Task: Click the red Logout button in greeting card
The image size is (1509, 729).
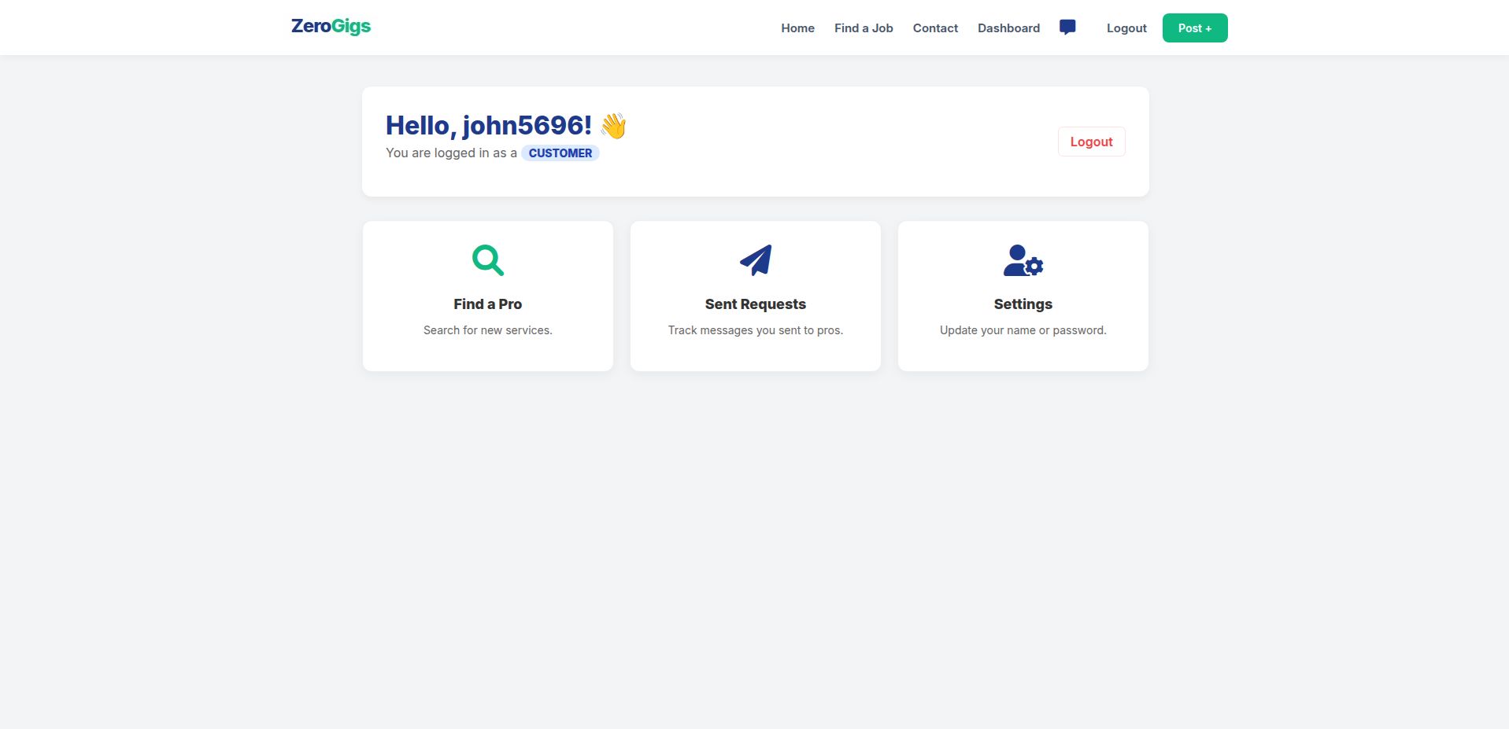Action: pos(1091,142)
